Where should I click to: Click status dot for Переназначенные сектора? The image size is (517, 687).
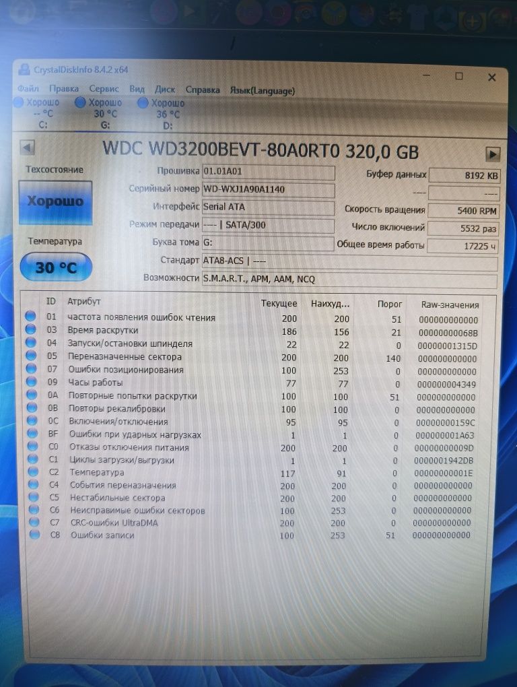(x=31, y=356)
